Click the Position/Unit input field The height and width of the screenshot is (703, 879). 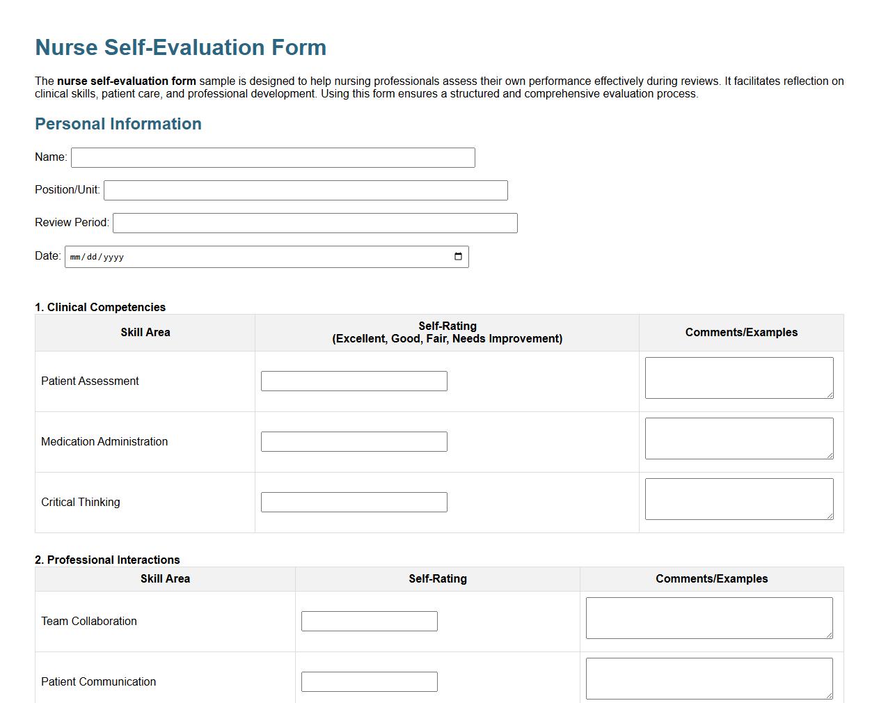coord(305,189)
